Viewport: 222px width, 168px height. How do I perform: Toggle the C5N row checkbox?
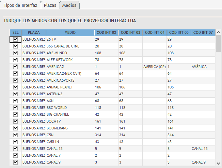click(15, 135)
